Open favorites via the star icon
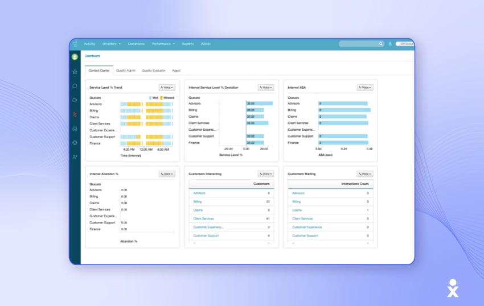 [x=75, y=72]
